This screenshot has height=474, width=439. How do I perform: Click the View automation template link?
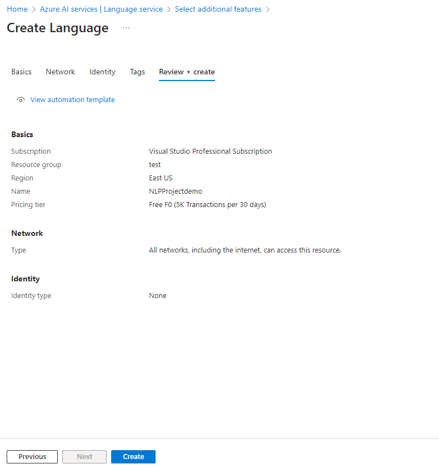click(72, 100)
